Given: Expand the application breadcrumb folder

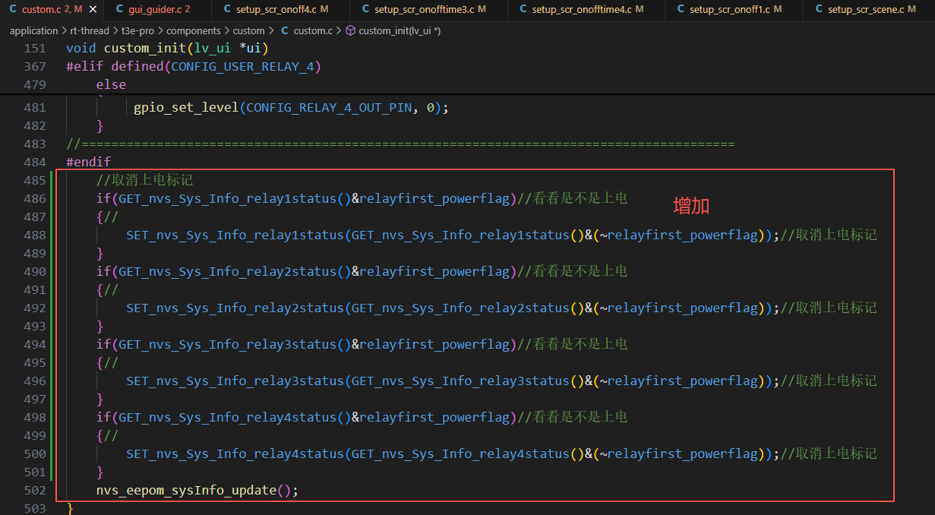Looking at the screenshot, I should [x=33, y=31].
